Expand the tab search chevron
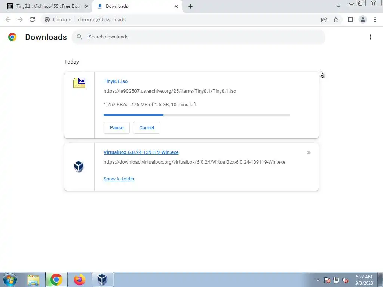Image resolution: width=383 pixels, height=287 pixels. pyautogui.click(x=338, y=6)
